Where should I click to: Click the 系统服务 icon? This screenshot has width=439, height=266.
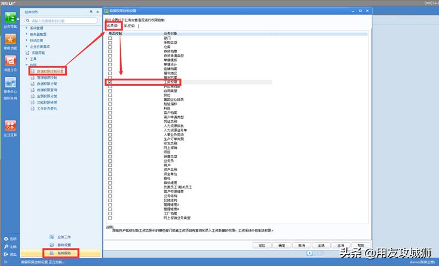click(x=52, y=253)
